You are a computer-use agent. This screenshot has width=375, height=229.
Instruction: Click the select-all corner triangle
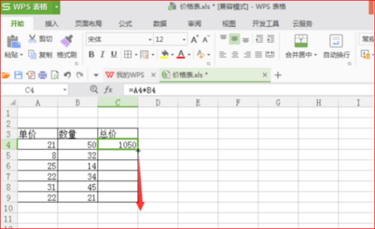(x=13, y=103)
